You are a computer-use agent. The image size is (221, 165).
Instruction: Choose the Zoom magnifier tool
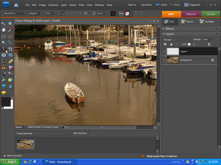tap(10, 24)
